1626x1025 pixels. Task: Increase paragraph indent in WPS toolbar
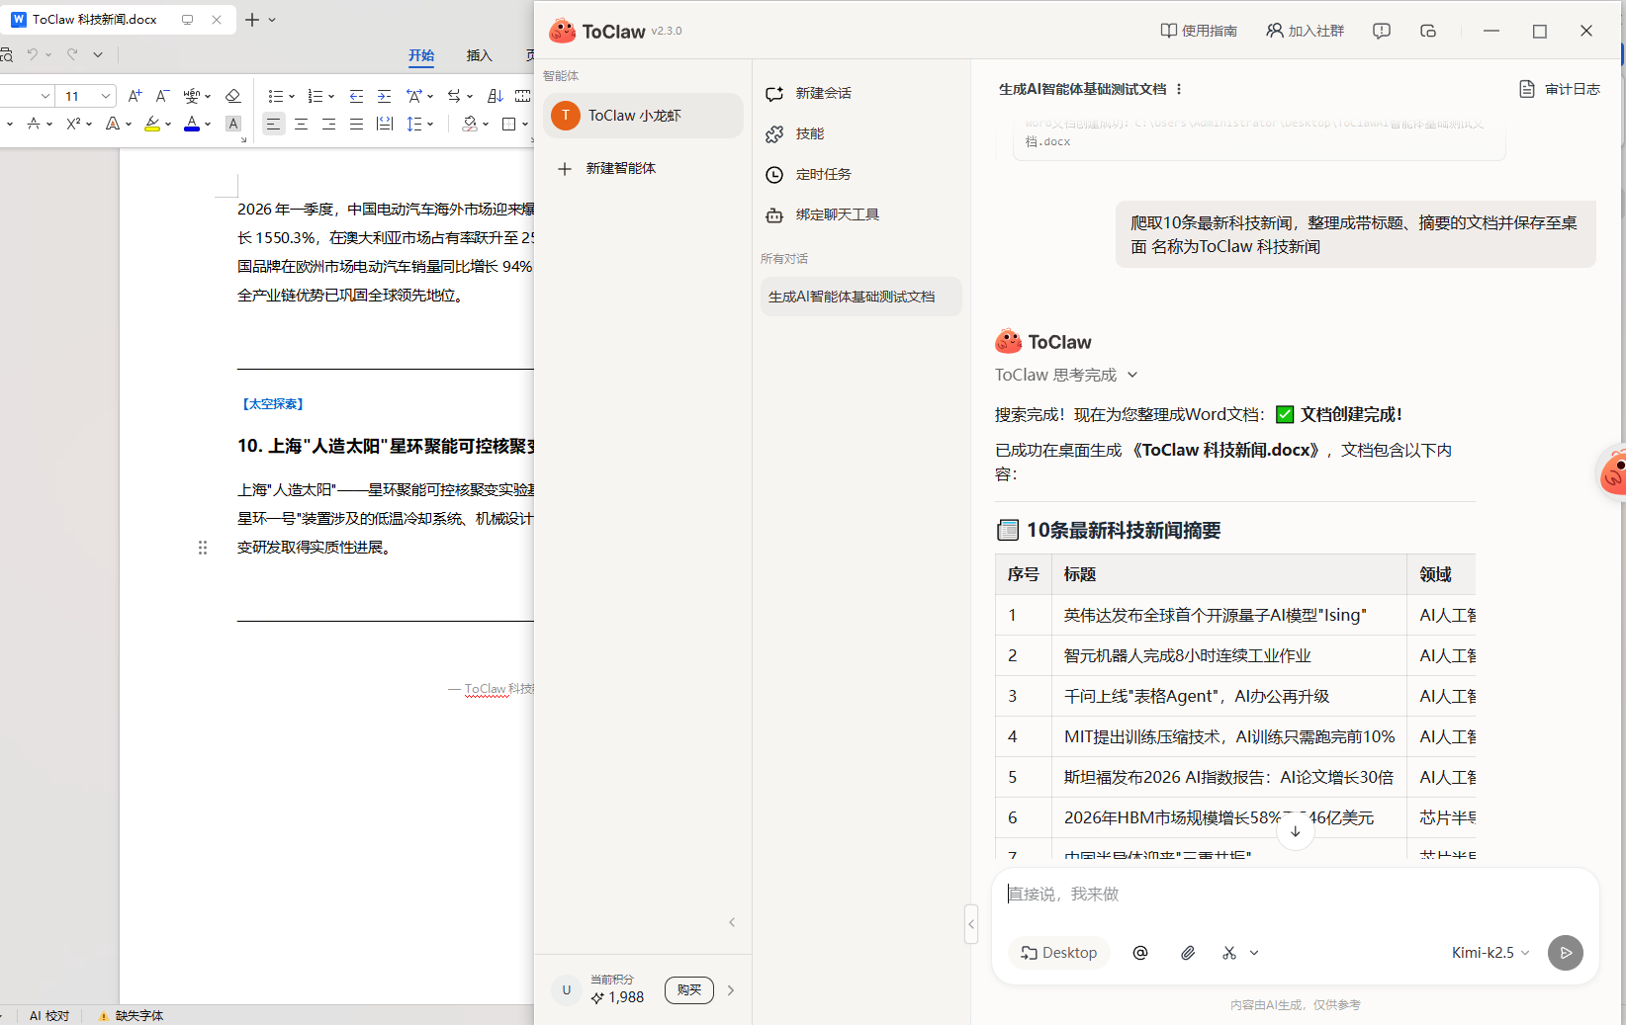(384, 96)
